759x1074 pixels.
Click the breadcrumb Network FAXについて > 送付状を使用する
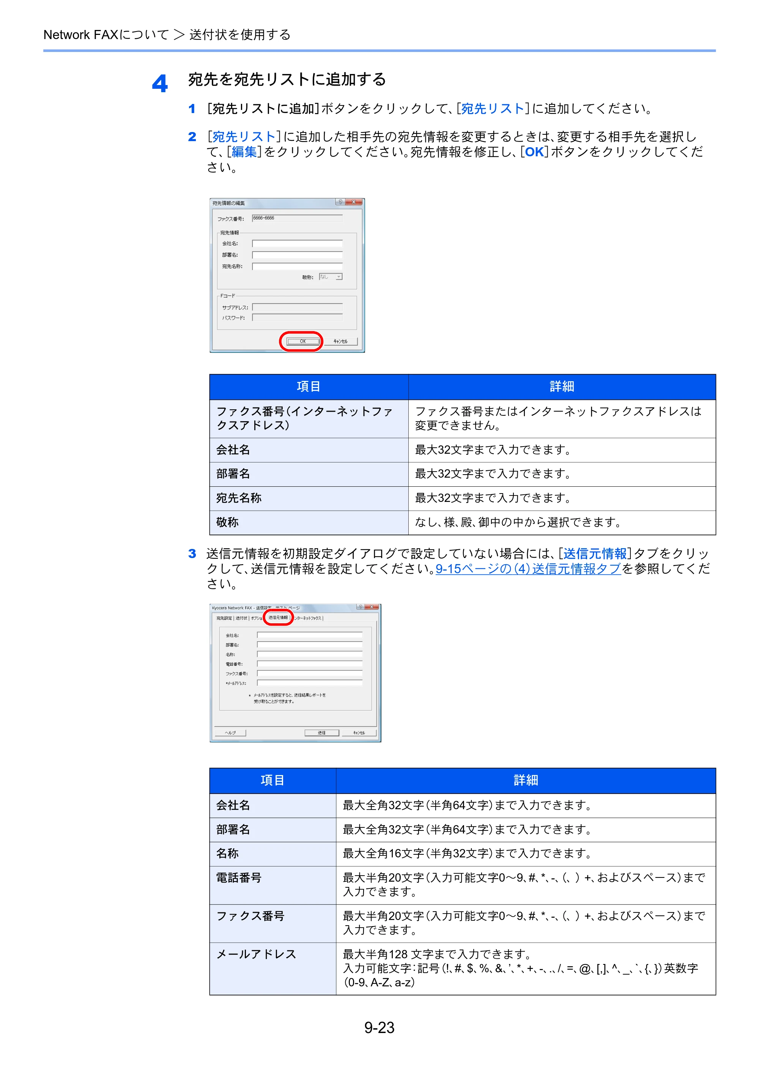tap(167, 35)
